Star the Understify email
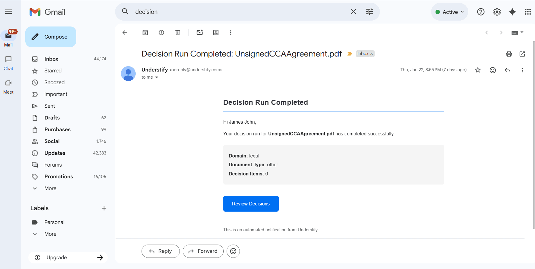The image size is (535, 269). point(478,70)
